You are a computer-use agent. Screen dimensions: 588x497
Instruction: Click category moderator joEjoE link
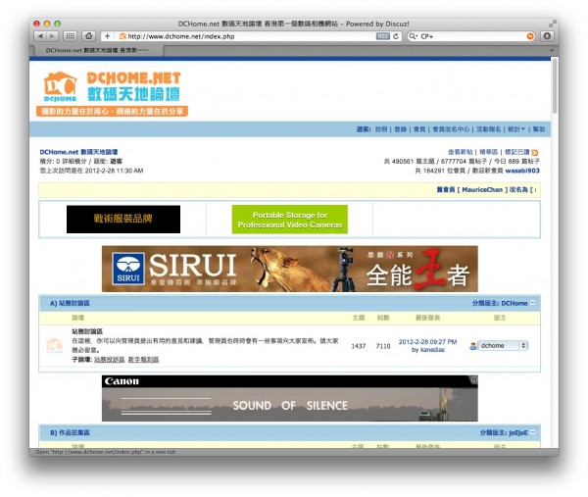click(518, 433)
